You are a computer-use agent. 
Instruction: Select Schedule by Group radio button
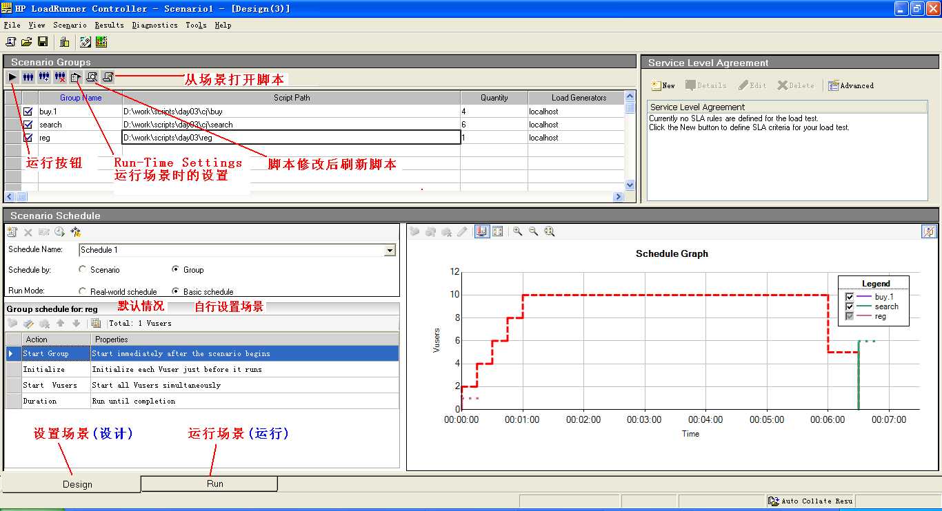(176, 269)
